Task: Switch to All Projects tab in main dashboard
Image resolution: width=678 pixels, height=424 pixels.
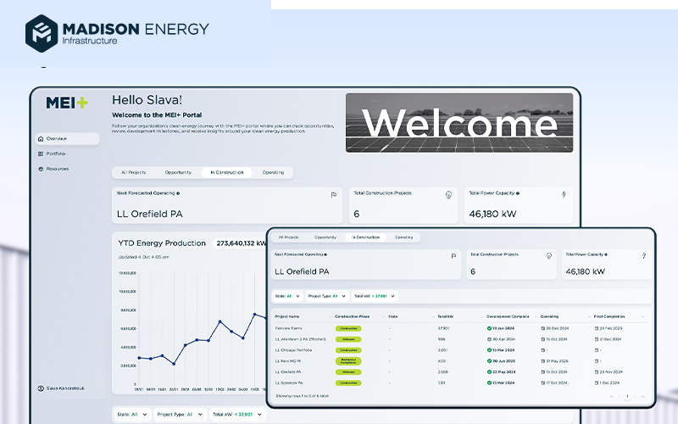Action: (x=134, y=172)
